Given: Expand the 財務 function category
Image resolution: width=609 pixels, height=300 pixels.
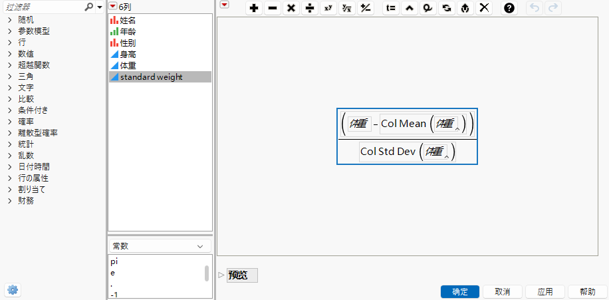Looking at the screenshot, I should pyautogui.click(x=10, y=201).
